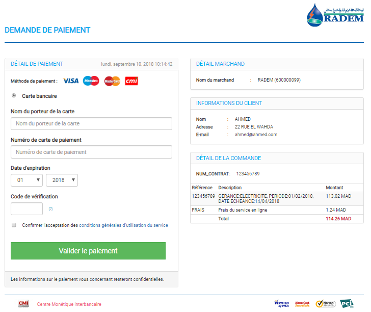The height and width of the screenshot is (312, 371).
Task: Click the Verified by VISA badge
Action: [281, 304]
